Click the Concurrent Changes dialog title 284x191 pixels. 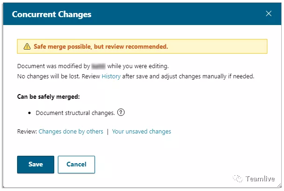(x=51, y=14)
